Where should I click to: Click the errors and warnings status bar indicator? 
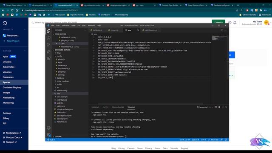51,140
